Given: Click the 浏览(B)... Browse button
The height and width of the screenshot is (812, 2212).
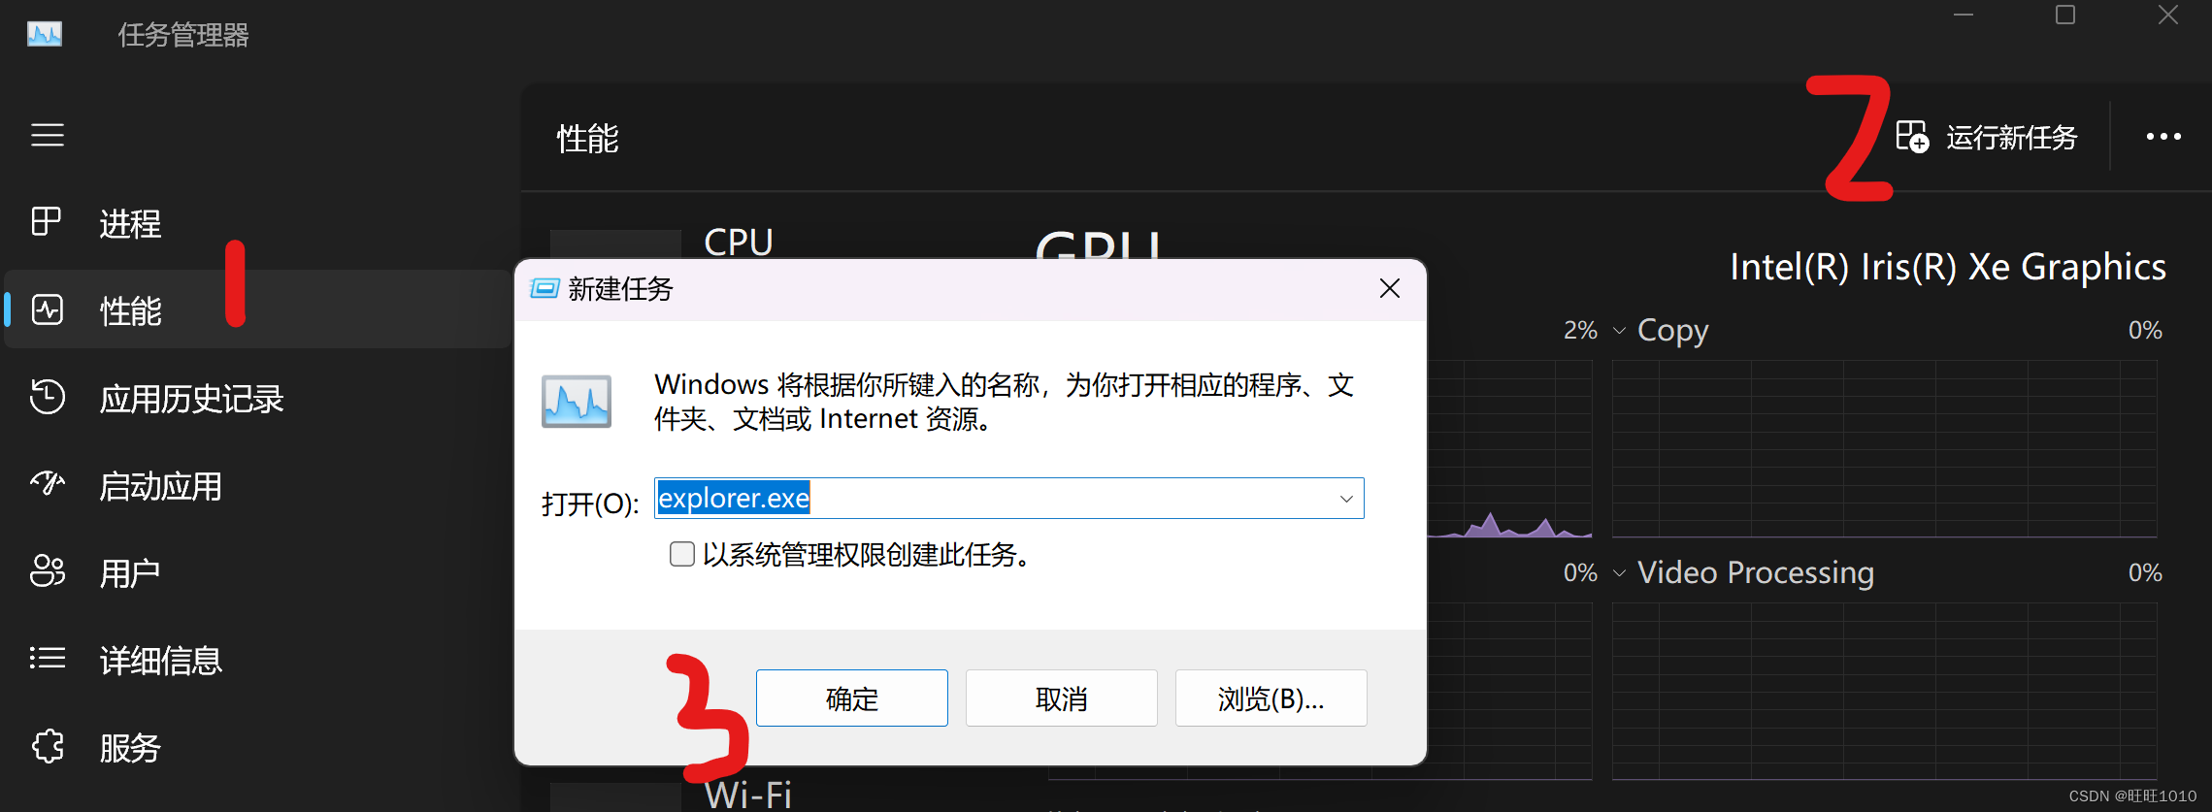Looking at the screenshot, I should click(1271, 698).
